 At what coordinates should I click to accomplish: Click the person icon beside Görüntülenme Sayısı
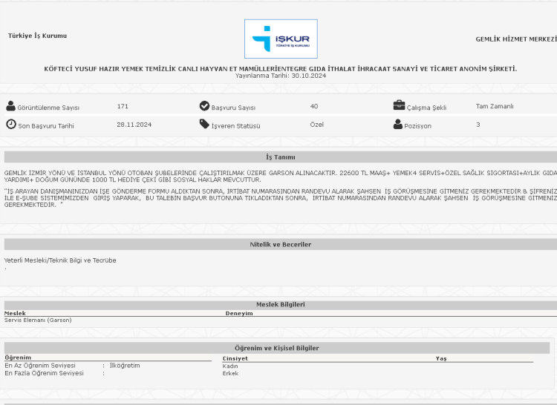click(x=10, y=106)
